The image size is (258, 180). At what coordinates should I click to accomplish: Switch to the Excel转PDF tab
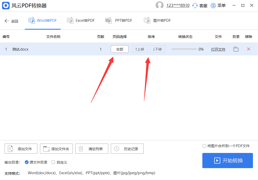point(81,20)
